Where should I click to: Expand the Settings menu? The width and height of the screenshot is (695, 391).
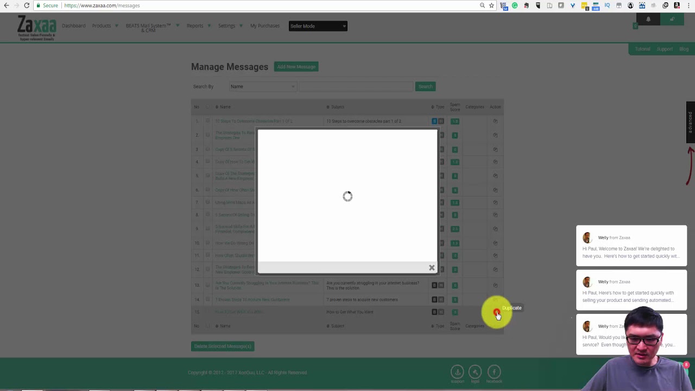(230, 26)
